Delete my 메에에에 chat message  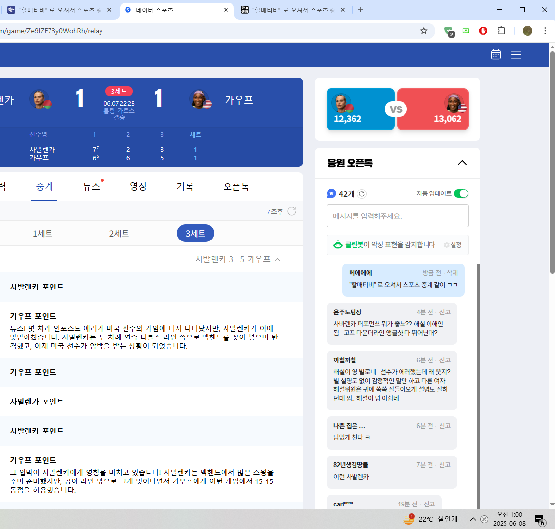452,273
